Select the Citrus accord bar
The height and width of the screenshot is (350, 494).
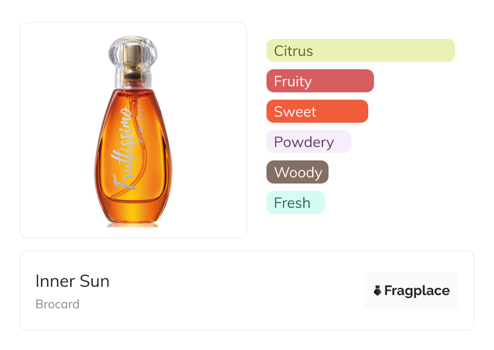[x=360, y=51]
